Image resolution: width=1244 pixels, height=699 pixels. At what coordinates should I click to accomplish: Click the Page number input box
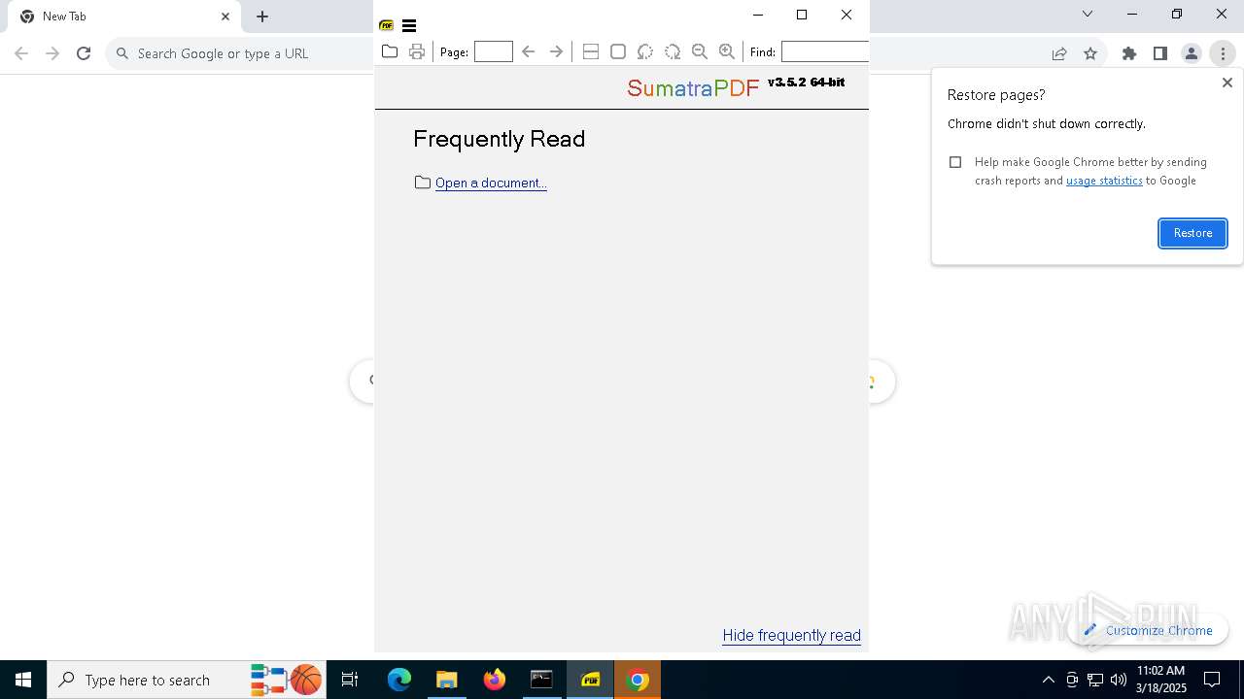pyautogui.click(x=494, y=51)
